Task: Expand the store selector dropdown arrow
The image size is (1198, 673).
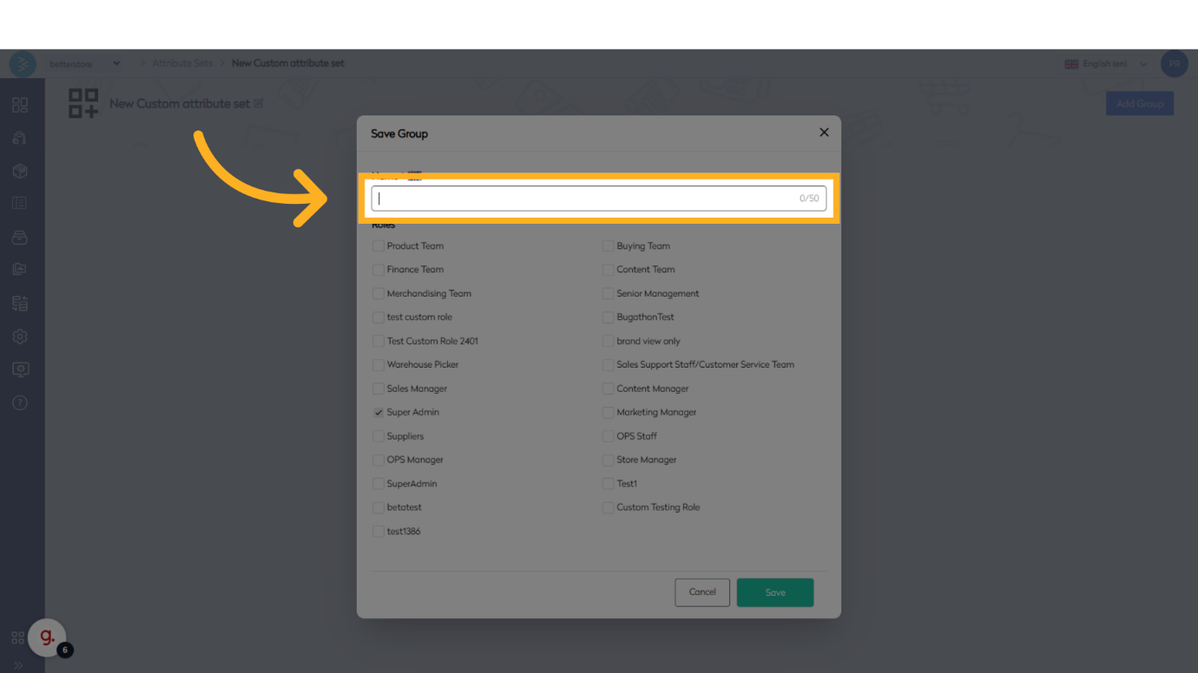Action: 117,63
